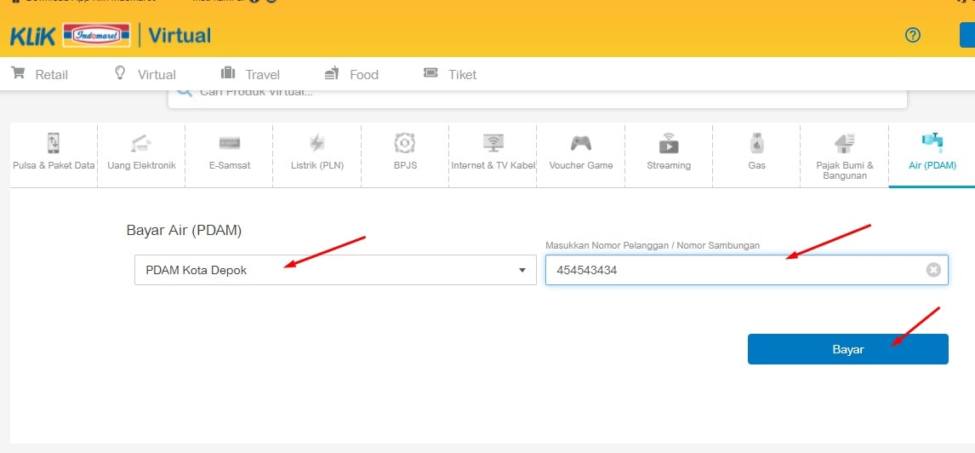Viewport: 975px width, 453px height.
Task: Click the Listrik lightning bolt icon
Action: [x=317, y=143]
